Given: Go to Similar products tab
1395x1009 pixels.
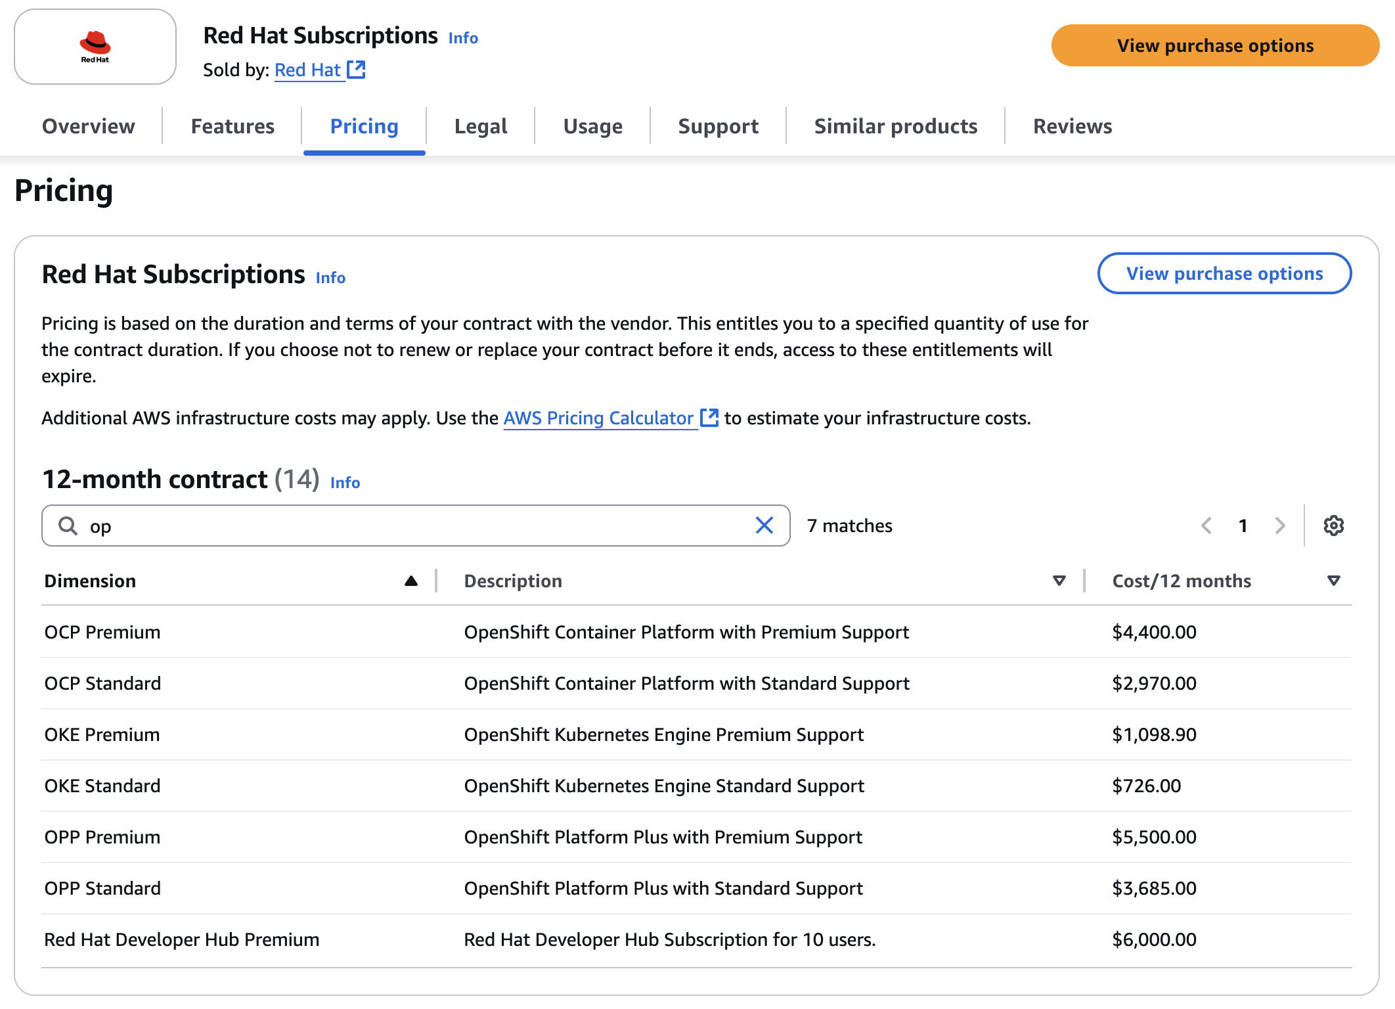Looking at the screenshot, I should point(896,126).
